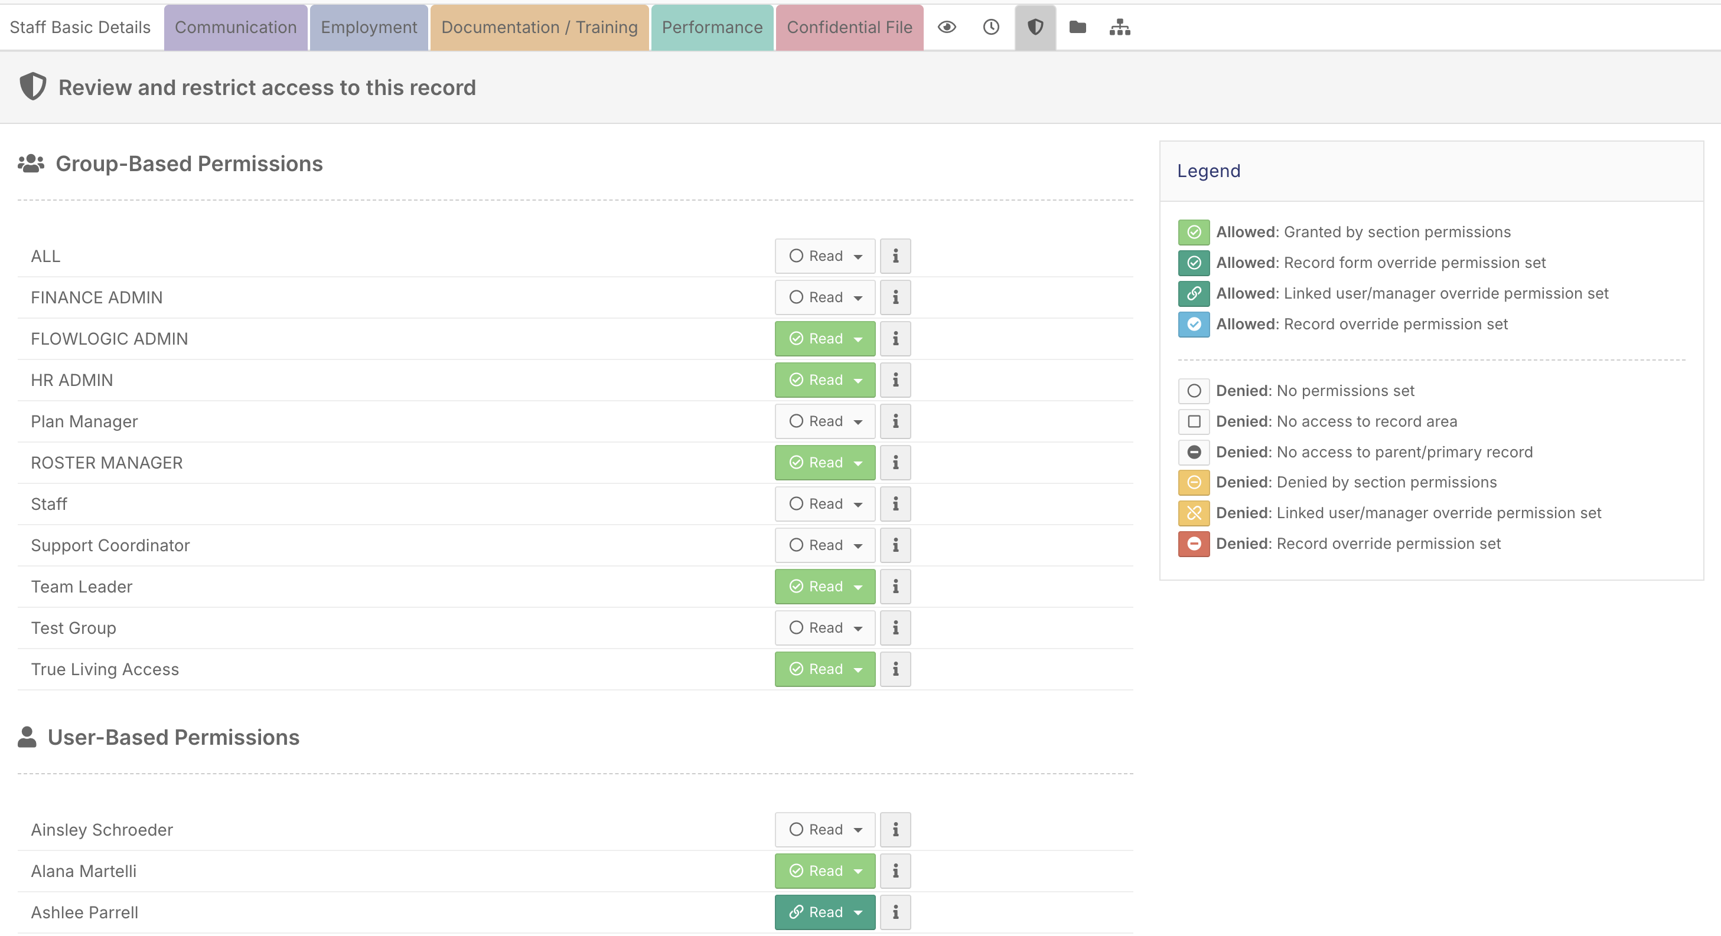Show info for HR ADMIN group

coord(895,380)
